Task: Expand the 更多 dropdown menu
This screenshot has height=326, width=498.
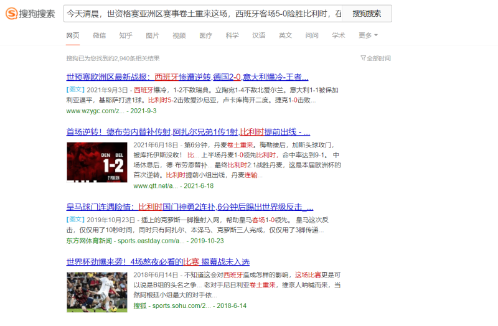Action: click(x=367, y=35)
